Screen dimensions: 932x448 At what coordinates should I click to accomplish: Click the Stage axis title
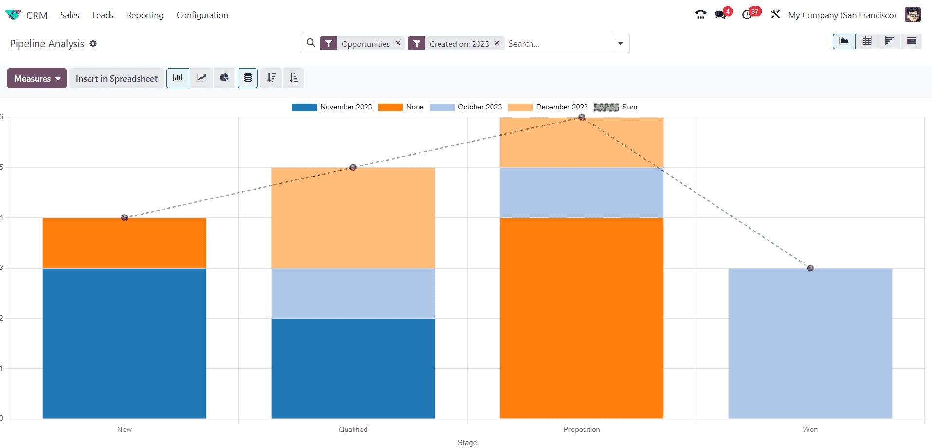click(467, 442)
